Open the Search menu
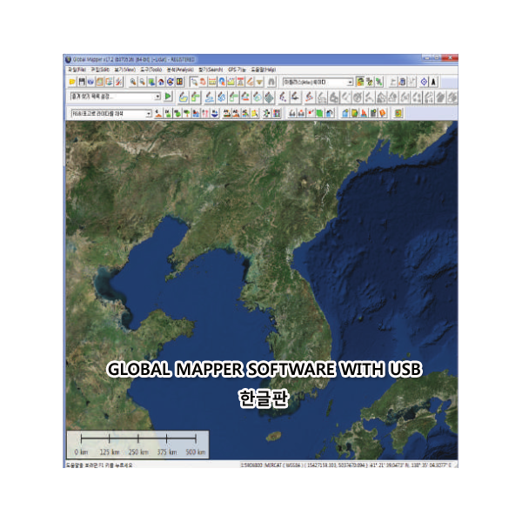This screenshot has height=522, width=522. coord(211,69)
